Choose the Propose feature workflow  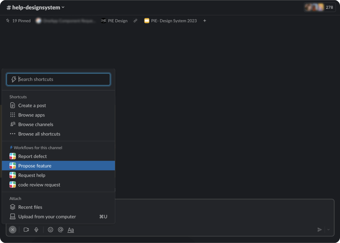(35, 166)
